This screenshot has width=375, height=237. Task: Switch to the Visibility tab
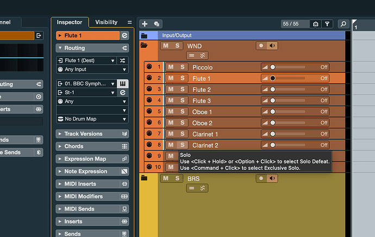pos(106,22)
